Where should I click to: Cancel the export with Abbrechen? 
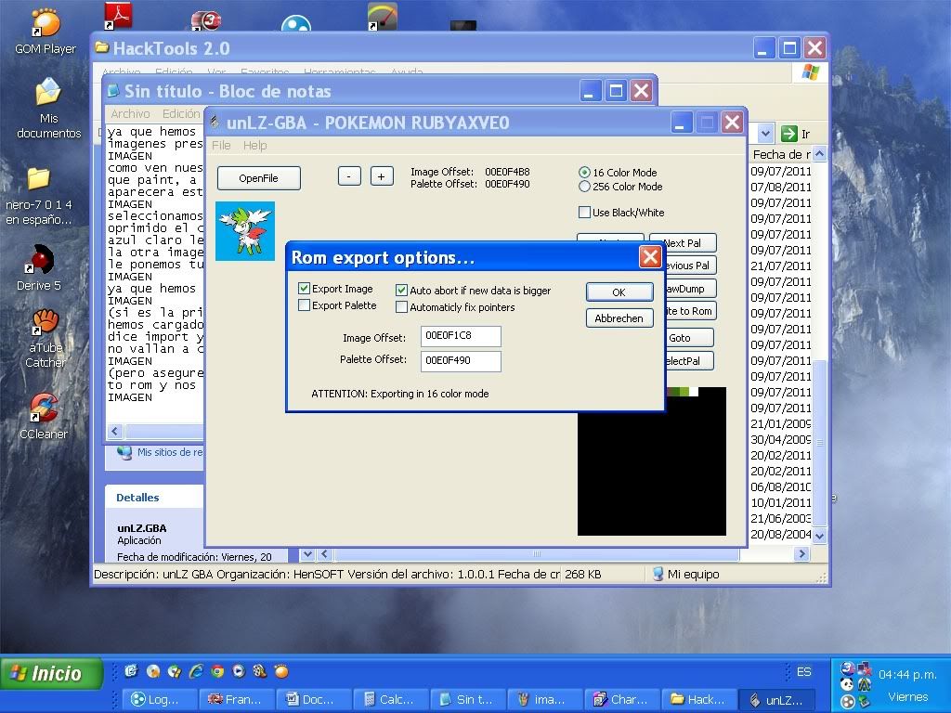point(619,318)
